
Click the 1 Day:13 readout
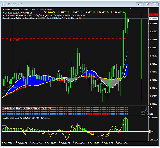[x=77, y=12]
